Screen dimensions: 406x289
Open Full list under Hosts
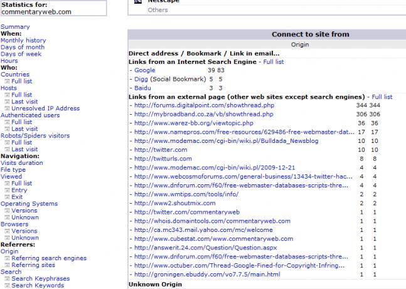[x=22, y=95]
